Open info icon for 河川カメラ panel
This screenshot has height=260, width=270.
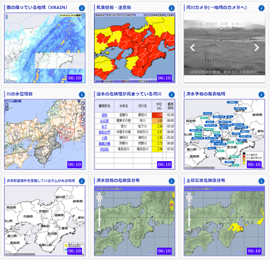click(x=262, y=8)
